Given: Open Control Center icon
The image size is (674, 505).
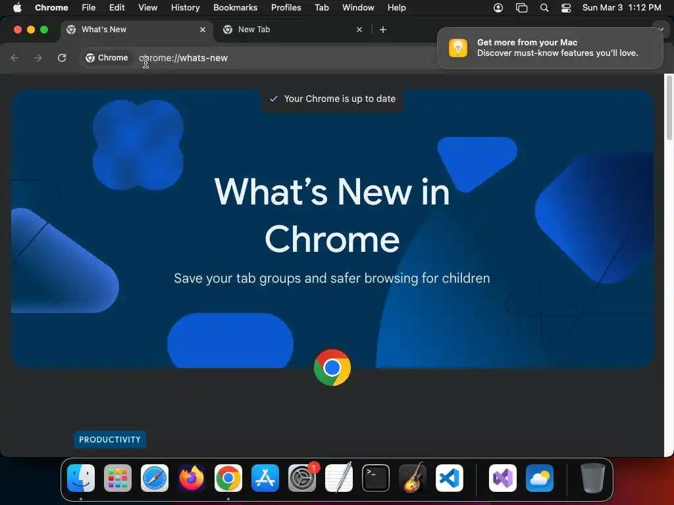Looking at the screenshot, I should click(566, 8).
